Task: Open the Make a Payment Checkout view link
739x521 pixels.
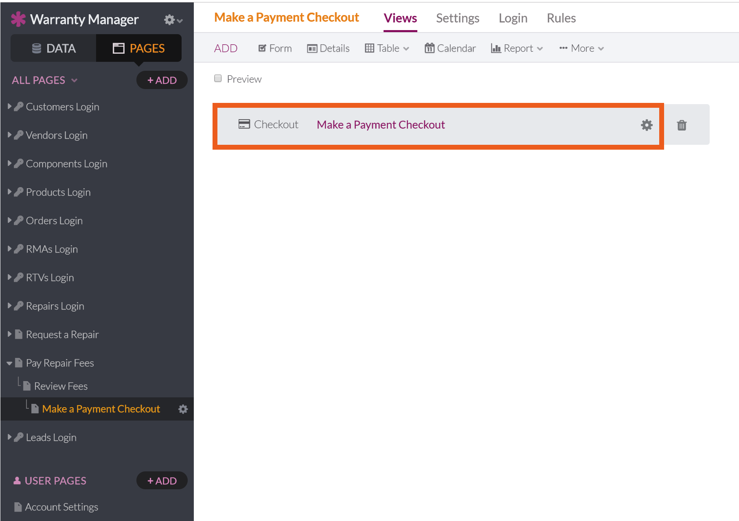Action: coord(381,124)
